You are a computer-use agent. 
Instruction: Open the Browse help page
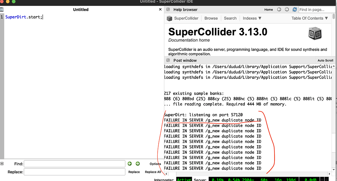coord(211,18)
